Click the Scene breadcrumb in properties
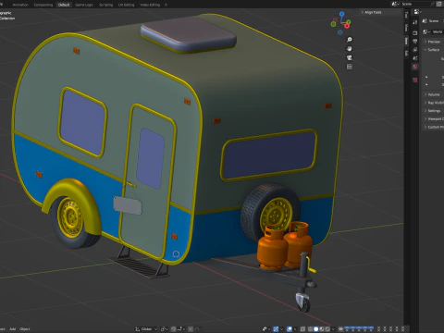444x333 pixels. (x=431, y=21)
